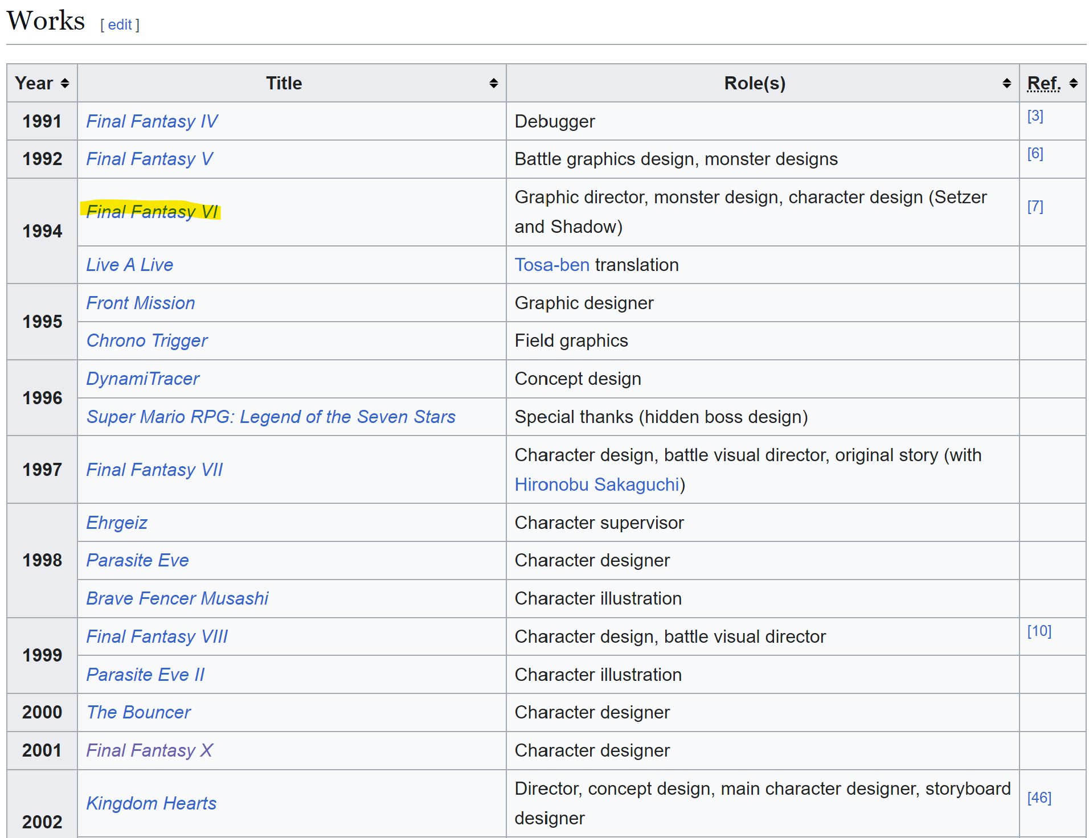Click the Year column header label

[x=34, y=84]
